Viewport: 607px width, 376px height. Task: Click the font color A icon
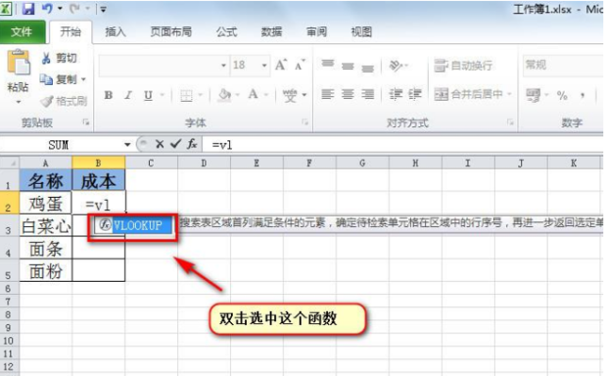pyautogui.click(x=254, y=95)
